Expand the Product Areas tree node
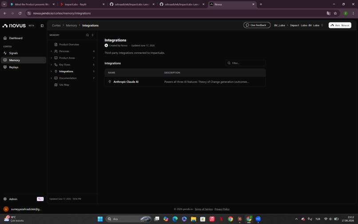This screenshot has height=224, width=358. pos(51,58)
